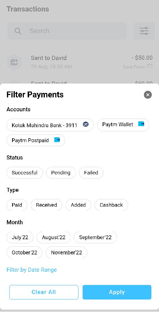Choose the Paid type chip
Screen dimensions: 159x312
pos(17,205)
